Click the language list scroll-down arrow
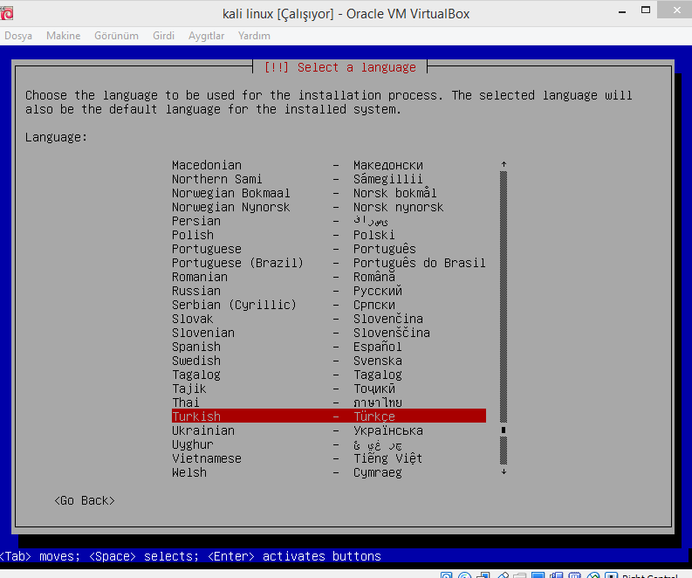Image resolution: width=692 pixels, height=578 pixels. [504, 472]
